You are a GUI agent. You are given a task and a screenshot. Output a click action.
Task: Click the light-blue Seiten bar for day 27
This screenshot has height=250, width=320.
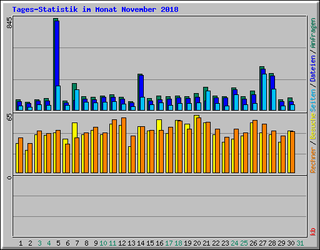click(x=264, y=92)
